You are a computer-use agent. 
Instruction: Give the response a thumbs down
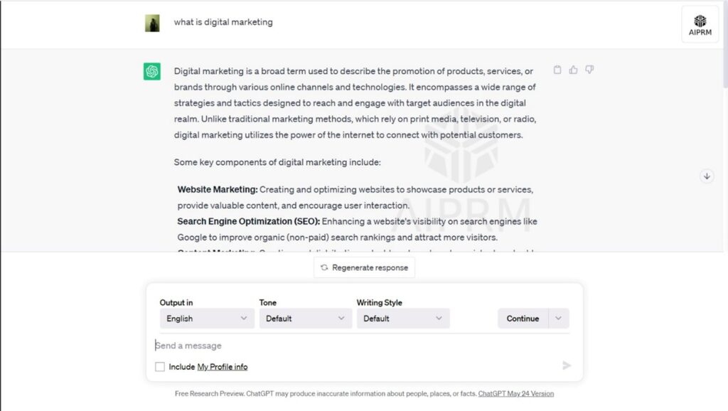pyautogui.click(x=589, y=70)
